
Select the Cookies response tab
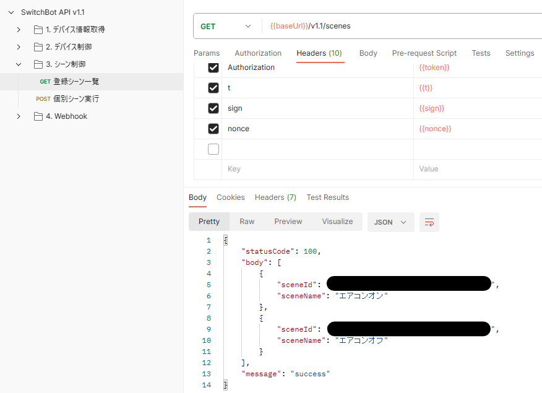(230, 197)
